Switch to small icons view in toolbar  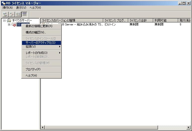pyautogui.click(x=12, y=14)
